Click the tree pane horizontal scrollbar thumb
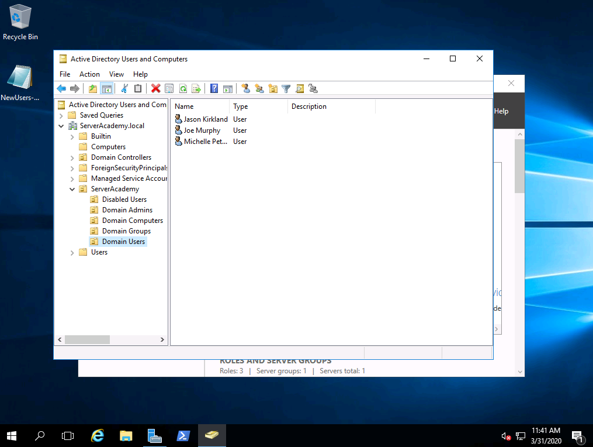Screen dimensions: 593x447 [x=88, y=340]
